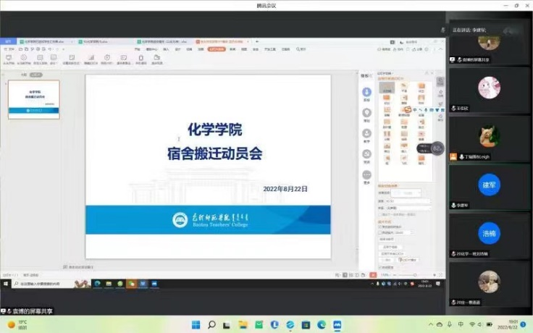Viewport: 533px width, 333px height.
Task: Click the blue microphone icon in the template sidebar
Action: [367, 92]
